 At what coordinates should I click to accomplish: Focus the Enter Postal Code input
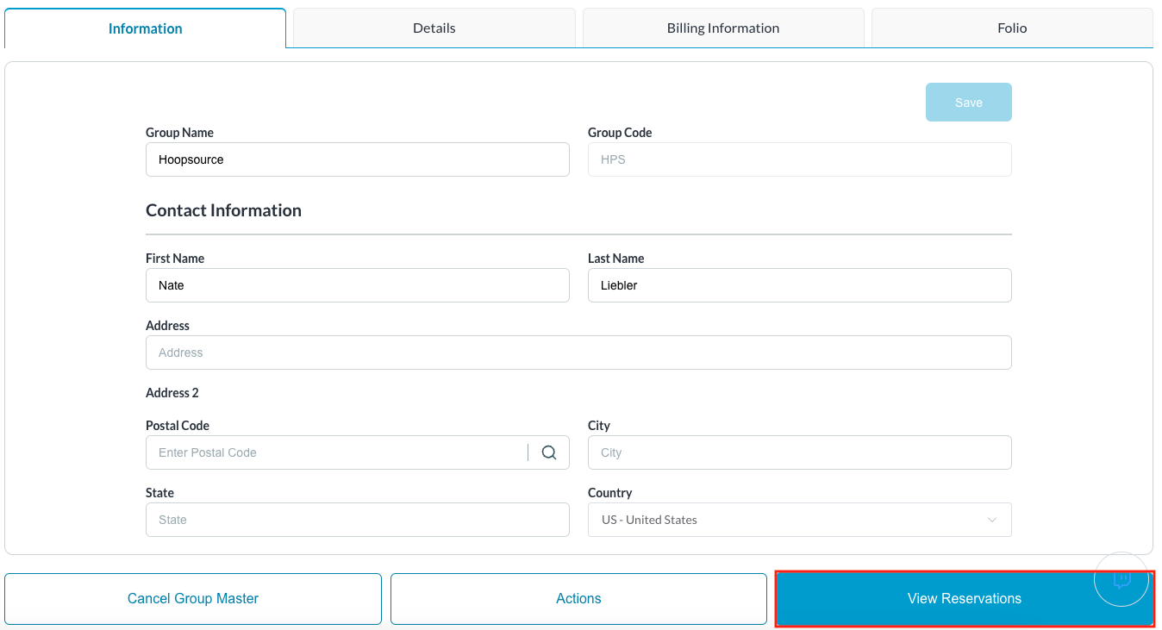tap(336, 452)
